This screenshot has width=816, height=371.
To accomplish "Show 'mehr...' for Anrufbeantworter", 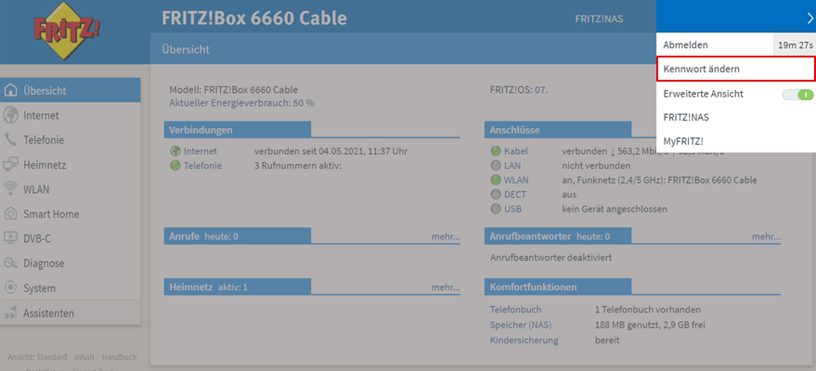I will point(765,237).
